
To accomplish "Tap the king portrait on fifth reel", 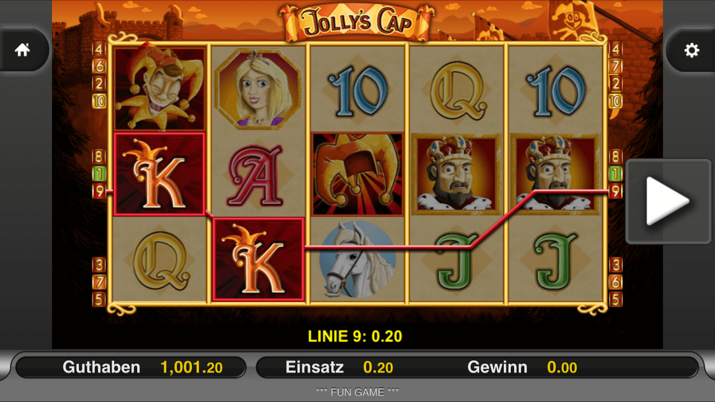I will tap(555, 174).
